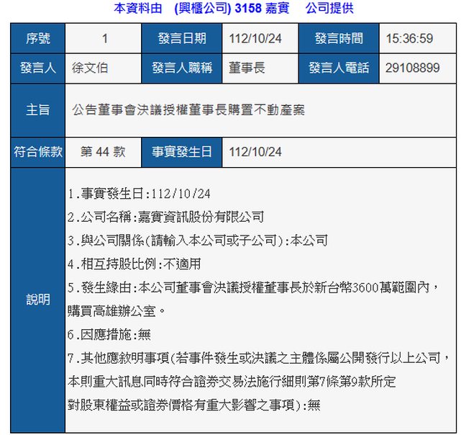Screen dimensions: 461x435
Task: Click the 發言人 label cell
Action: point(38,68)
